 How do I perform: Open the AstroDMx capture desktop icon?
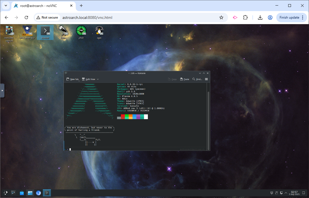point(9,34)
